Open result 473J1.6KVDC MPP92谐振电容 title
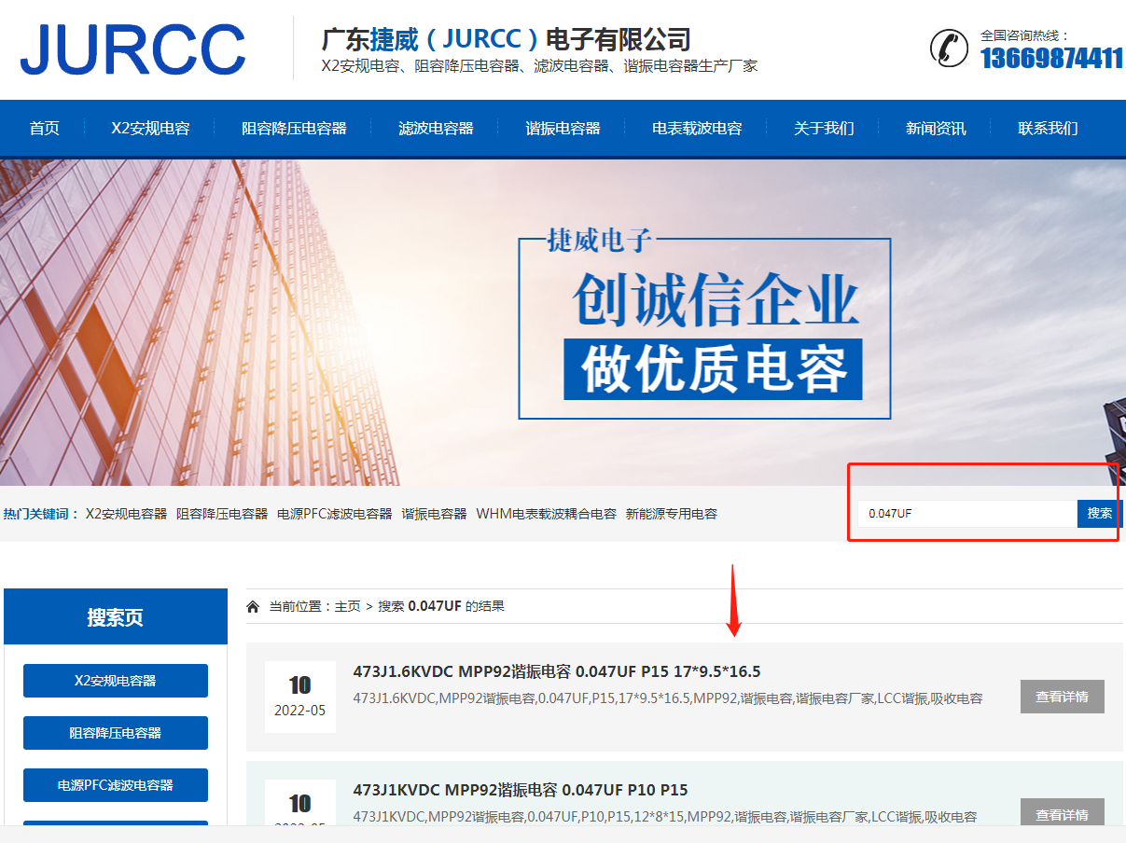1126x843 pixels. pos(557,671)
